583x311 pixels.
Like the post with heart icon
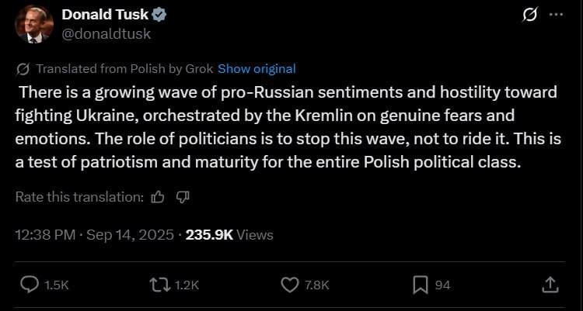[x=289, y=285]
